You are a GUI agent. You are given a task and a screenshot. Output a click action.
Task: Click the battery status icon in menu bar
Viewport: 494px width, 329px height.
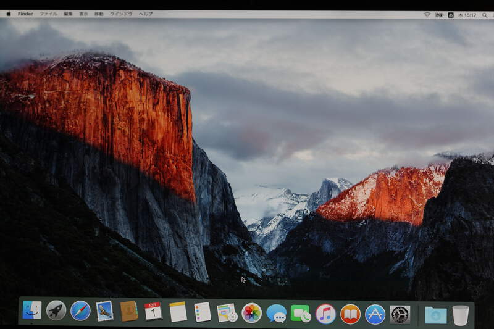point(439,15)
